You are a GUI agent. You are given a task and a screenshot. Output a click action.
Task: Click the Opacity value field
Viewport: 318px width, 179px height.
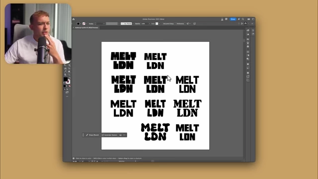145,24
